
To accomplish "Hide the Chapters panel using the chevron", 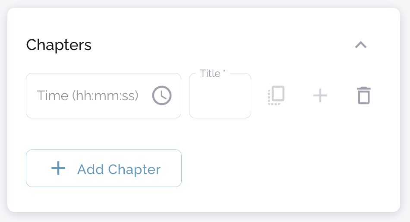I will (x=360, y=45).
